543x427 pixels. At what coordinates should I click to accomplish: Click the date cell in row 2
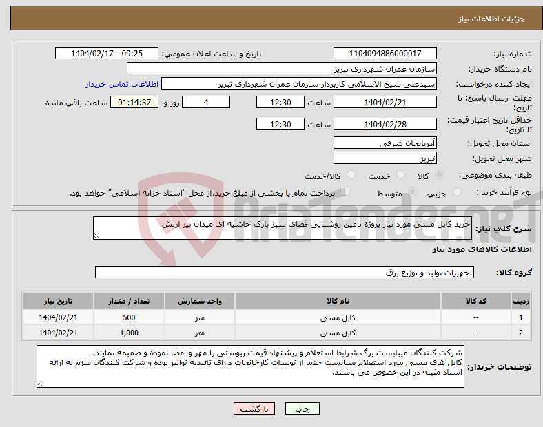click(x=58, y=333)
